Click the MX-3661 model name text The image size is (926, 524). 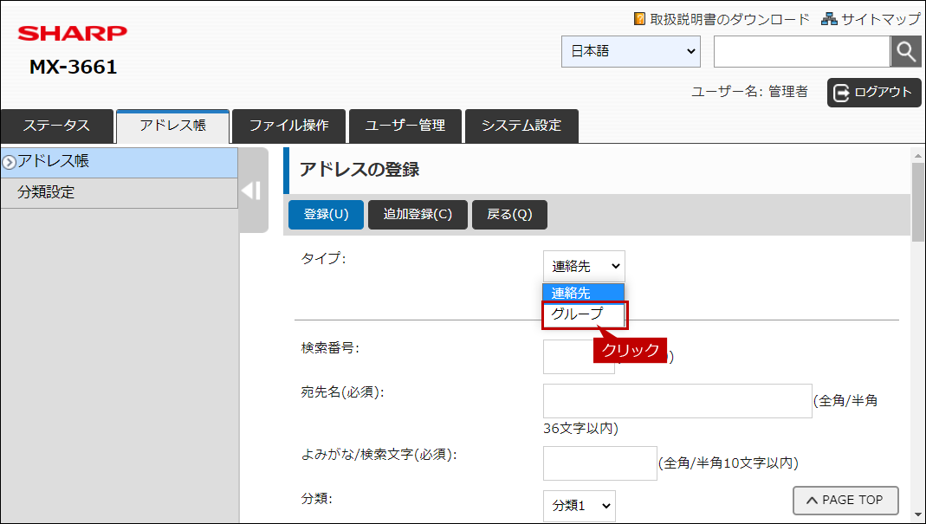coord(74,67)
